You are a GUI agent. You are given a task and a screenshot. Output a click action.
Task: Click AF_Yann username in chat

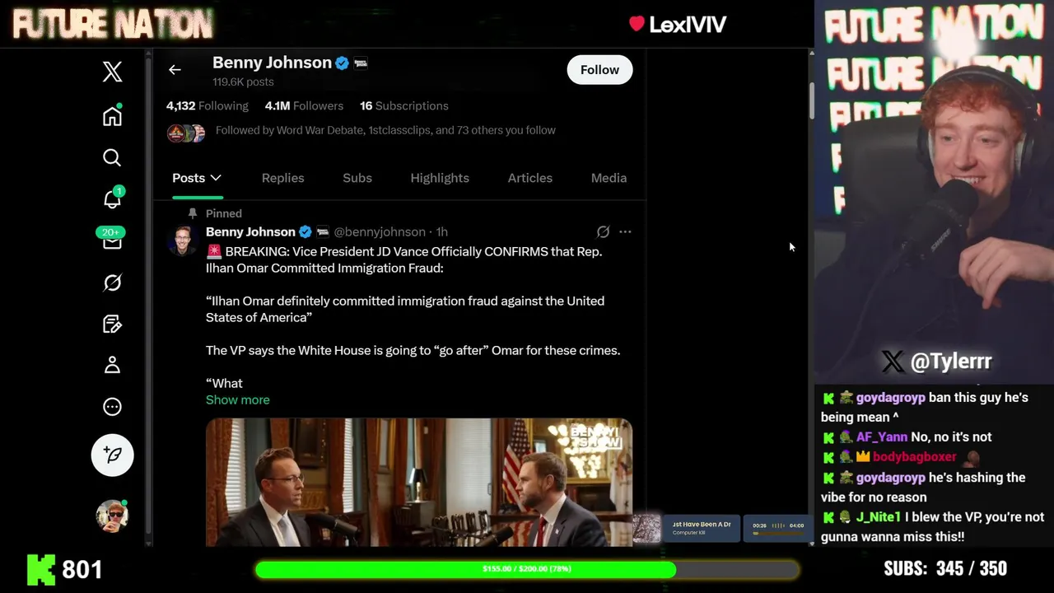pyautogui.click(x=881, y=437)
